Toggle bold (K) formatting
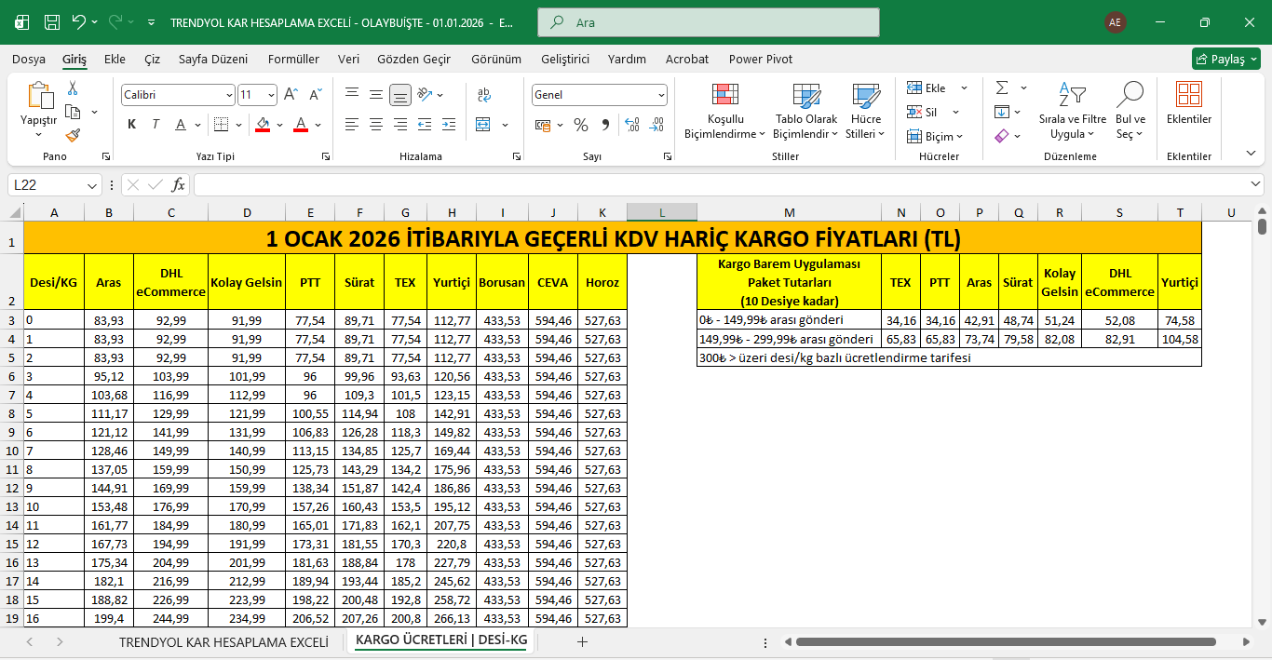This screenshot has width=1272, height=660. coord(131,125)
